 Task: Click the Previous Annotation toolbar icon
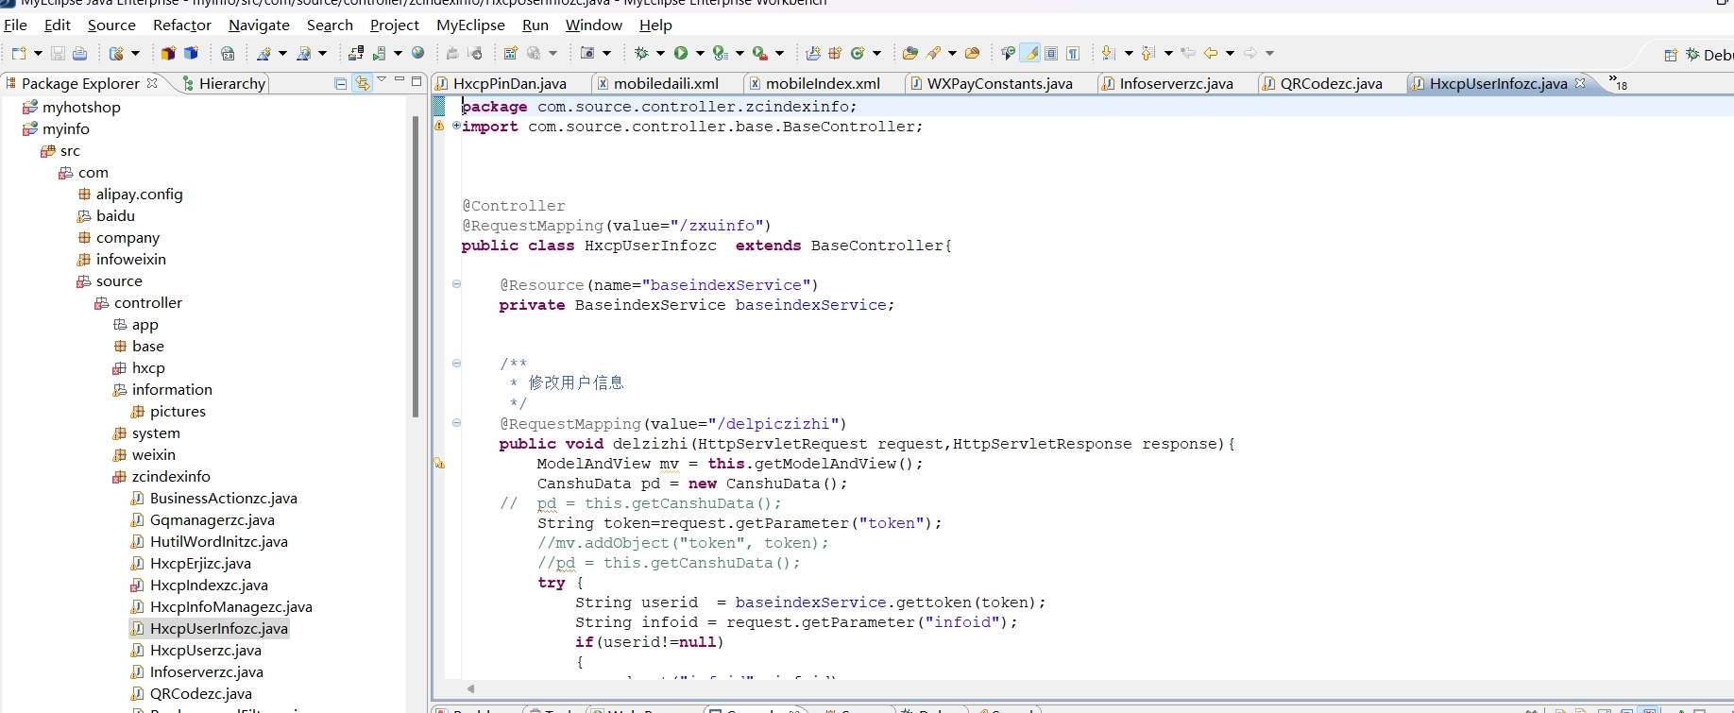1148,54
